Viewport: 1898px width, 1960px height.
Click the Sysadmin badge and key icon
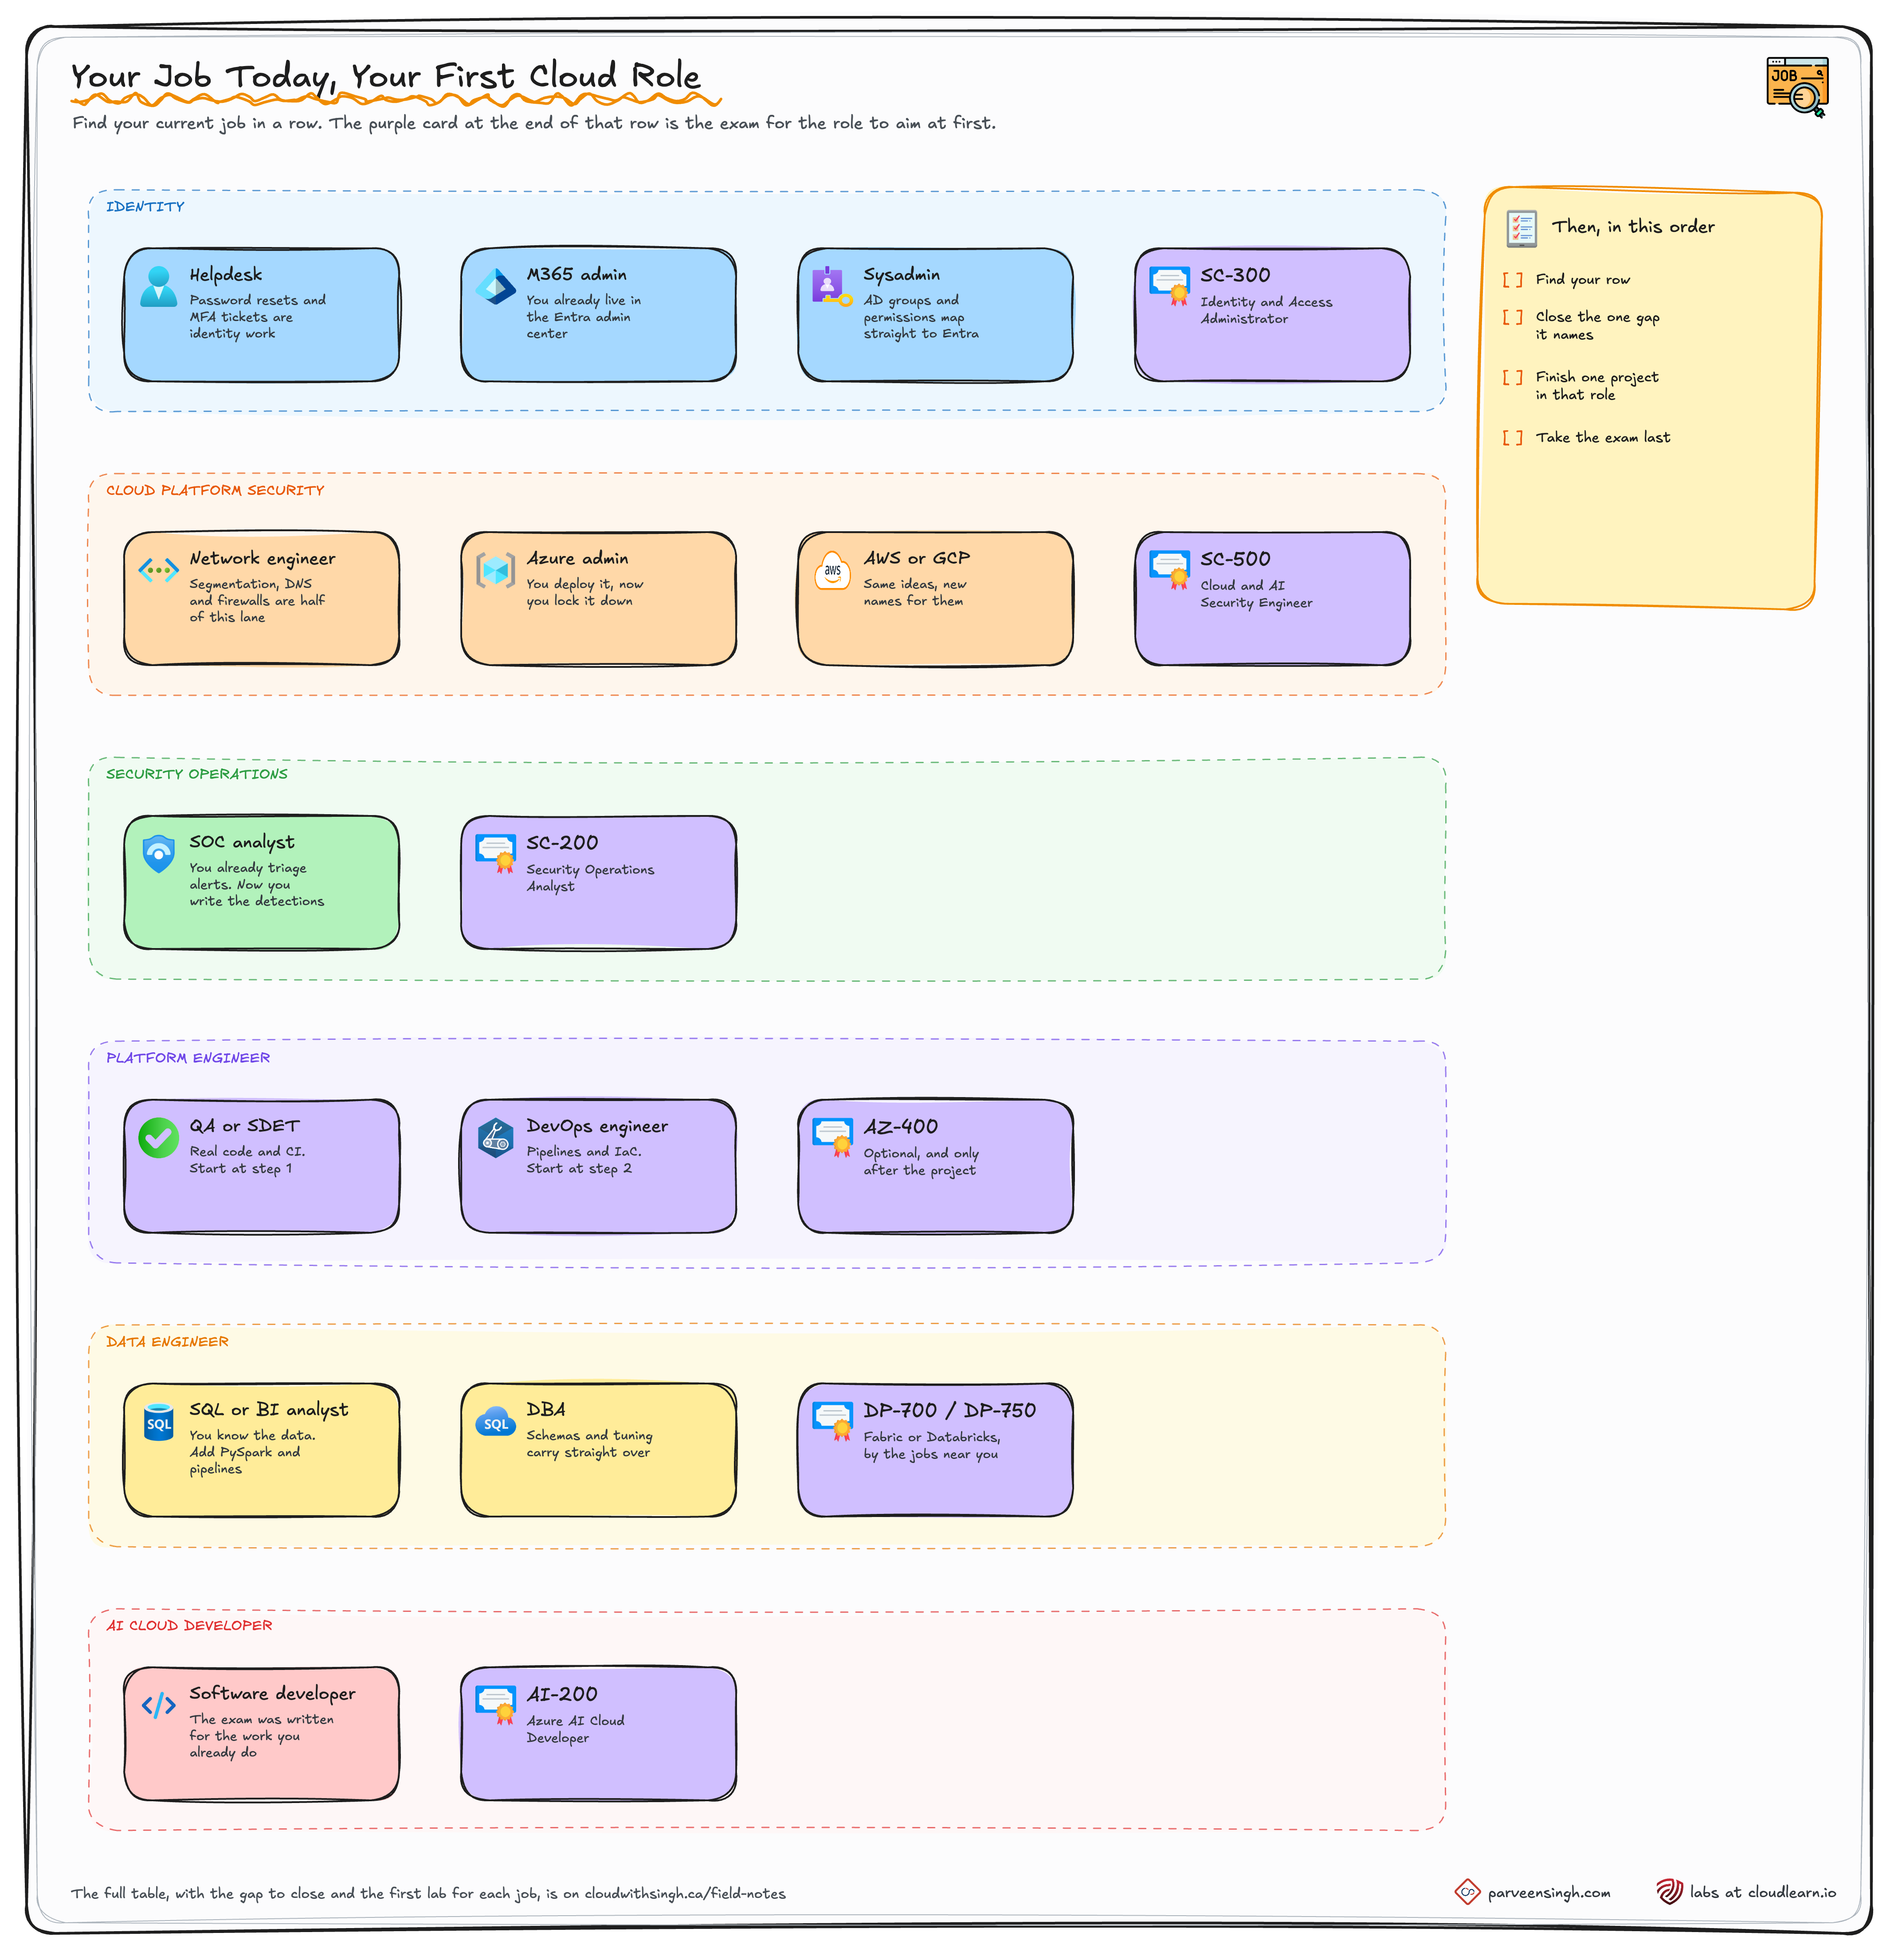832,286
